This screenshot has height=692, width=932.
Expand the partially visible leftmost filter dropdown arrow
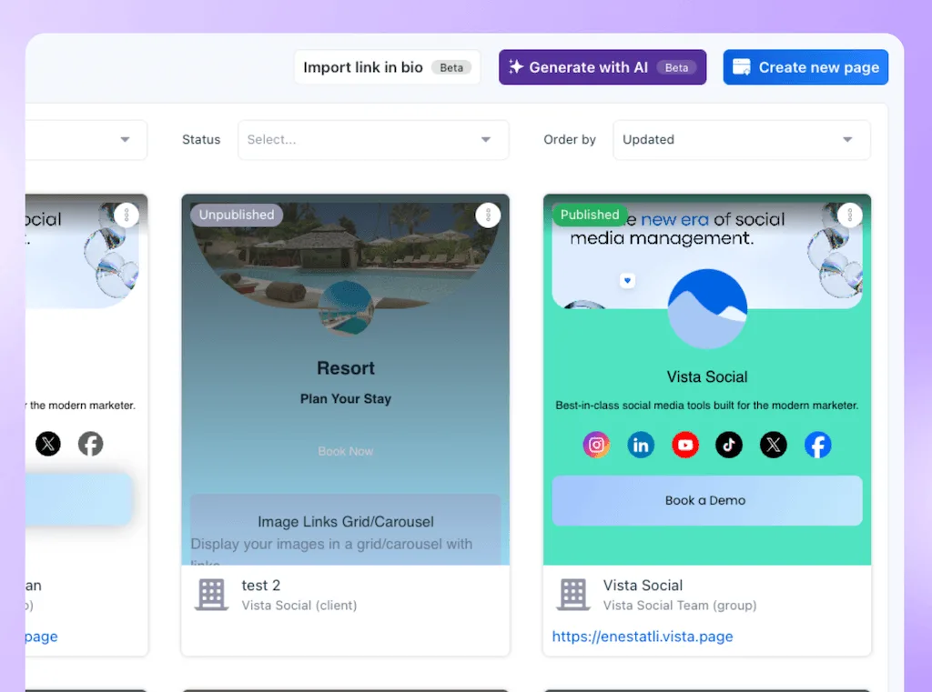[x=125, y=140]
